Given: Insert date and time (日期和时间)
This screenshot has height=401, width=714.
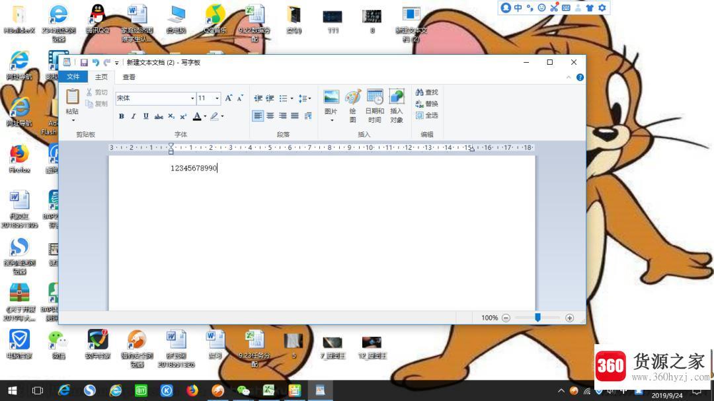Looking at the screenshot, I should click(375, 97).
